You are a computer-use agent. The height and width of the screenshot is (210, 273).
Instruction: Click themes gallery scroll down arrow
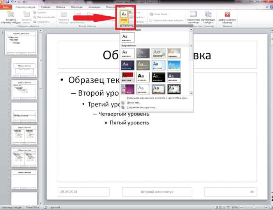tap(191, 93)
